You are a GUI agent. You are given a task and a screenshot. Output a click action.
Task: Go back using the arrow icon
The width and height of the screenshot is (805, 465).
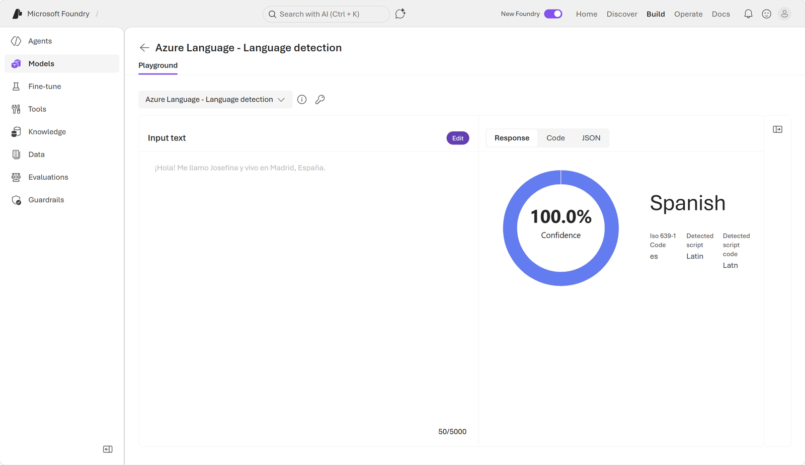click(144, 48)
